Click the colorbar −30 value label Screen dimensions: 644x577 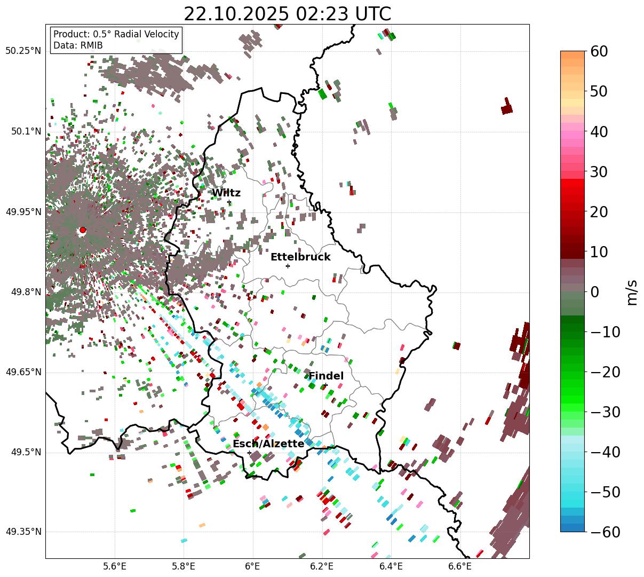tap(605, 412)
